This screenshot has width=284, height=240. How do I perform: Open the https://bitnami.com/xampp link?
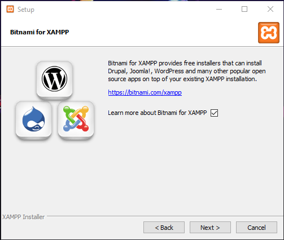[x=145, y=92]
